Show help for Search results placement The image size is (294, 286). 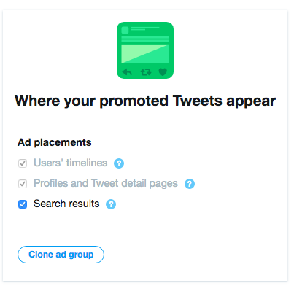point(111,204)
